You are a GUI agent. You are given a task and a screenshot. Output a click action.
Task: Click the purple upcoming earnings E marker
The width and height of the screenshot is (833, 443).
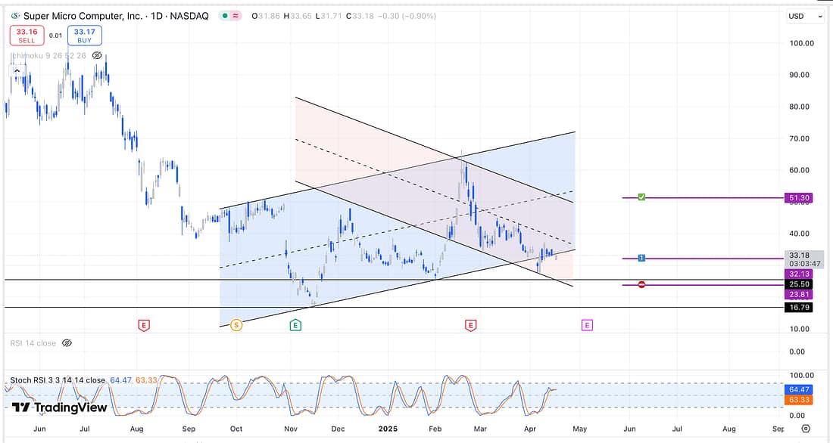(587, 325)
